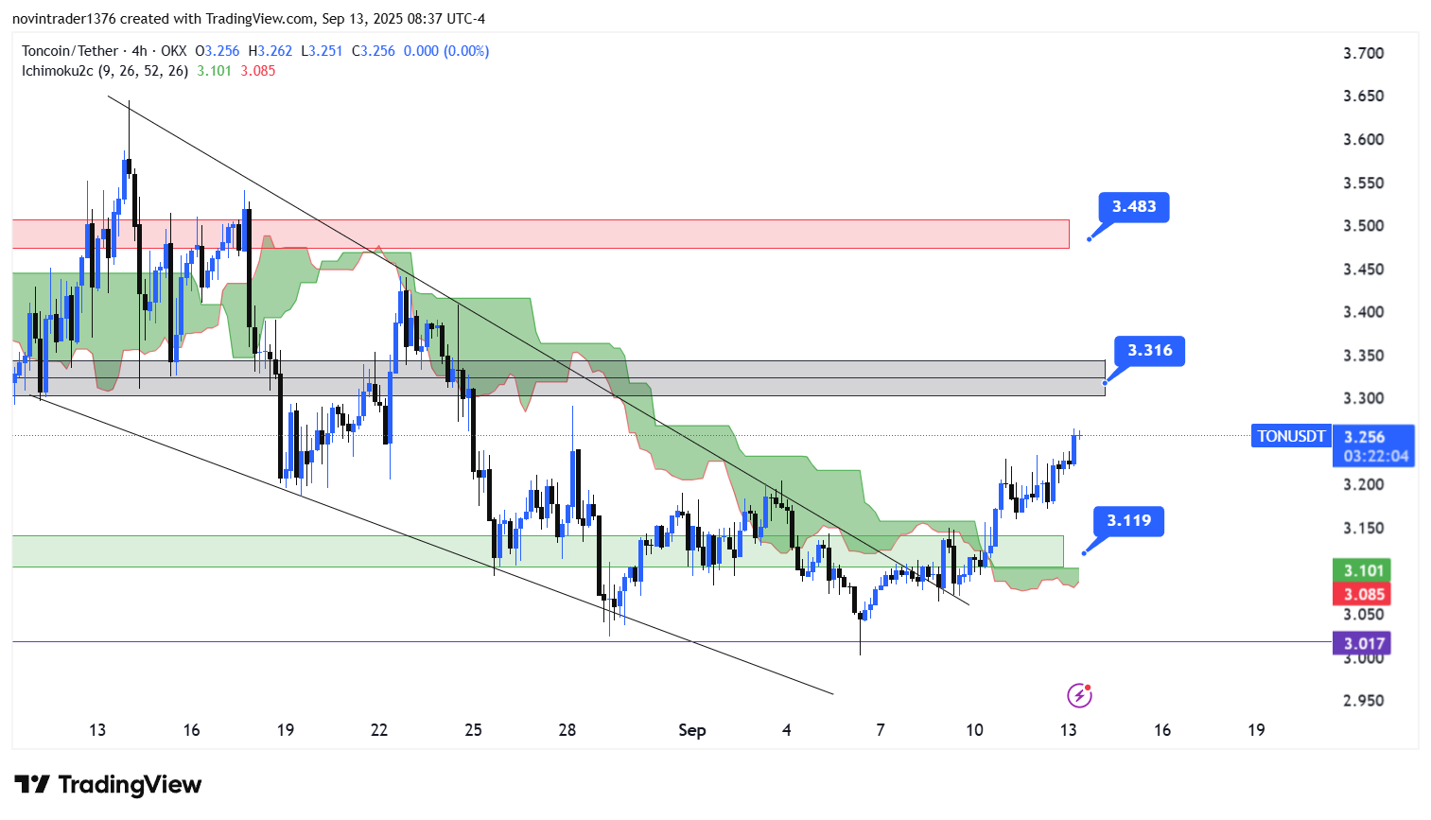Select the 3.119 price callout label
The width and height of the screenshot is (1431, 820).
(1128, 521)
